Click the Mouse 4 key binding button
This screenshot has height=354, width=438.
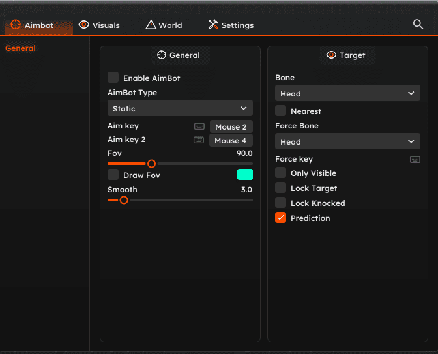click(x=231, y=141)
